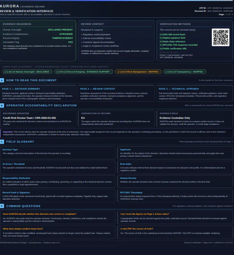Viewport: 234px width, 255px height.
Task: Click the 'FIELD GLOSSARY' heading
Action: tap(20, 142)
